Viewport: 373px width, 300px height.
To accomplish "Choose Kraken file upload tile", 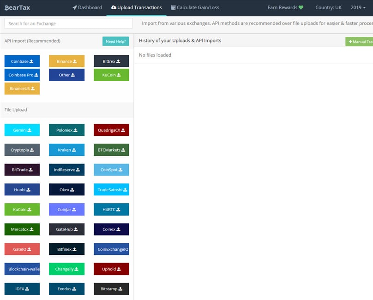I will point(66,150).
